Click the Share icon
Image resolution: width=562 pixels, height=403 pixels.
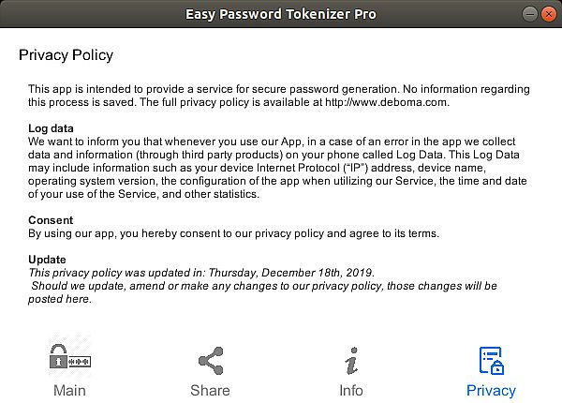(x=210, y=360)
